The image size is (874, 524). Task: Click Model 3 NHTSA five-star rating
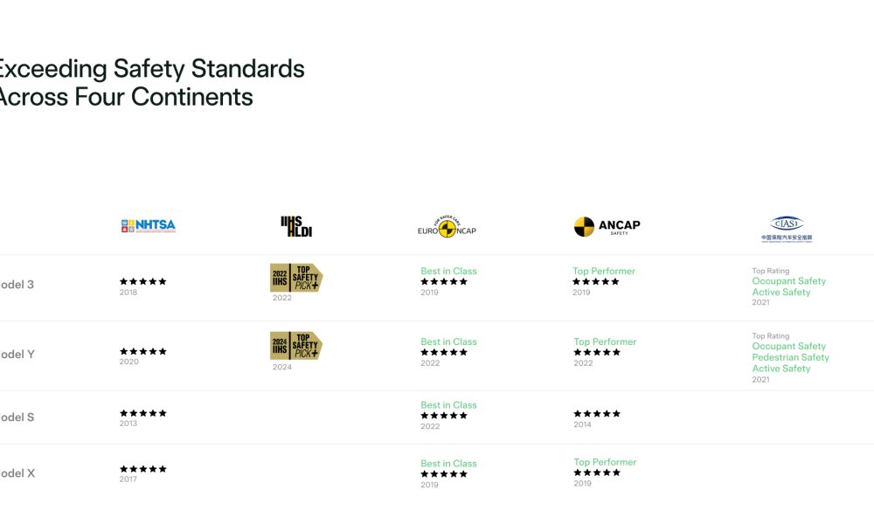143,281
